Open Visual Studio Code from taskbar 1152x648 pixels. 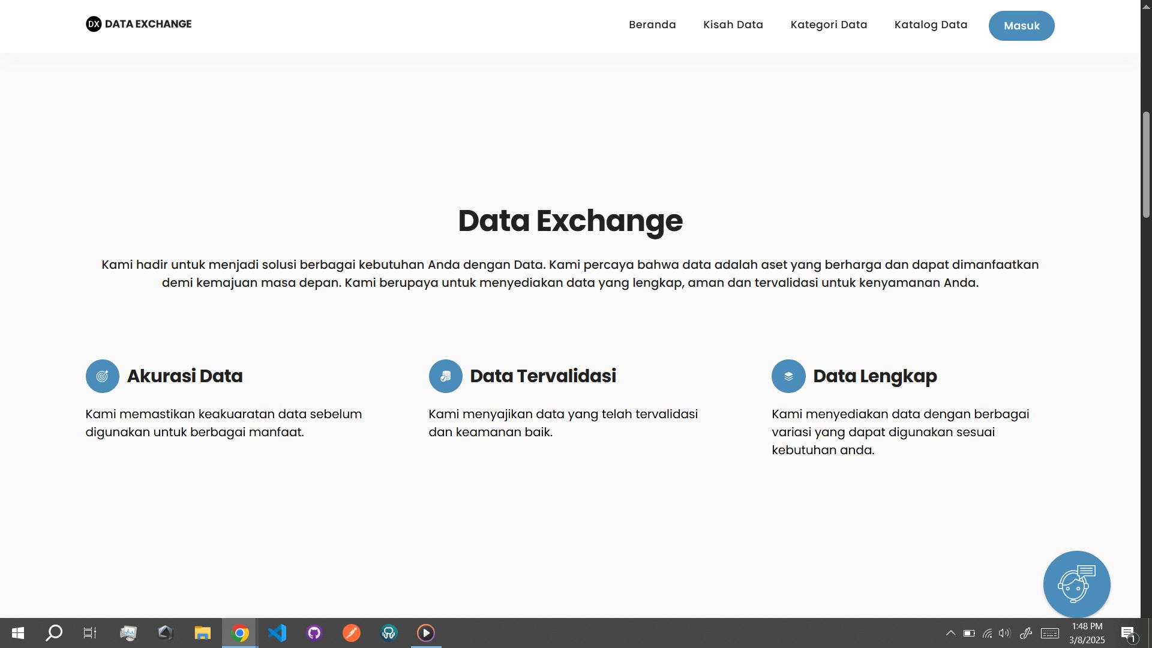point(277,633)
